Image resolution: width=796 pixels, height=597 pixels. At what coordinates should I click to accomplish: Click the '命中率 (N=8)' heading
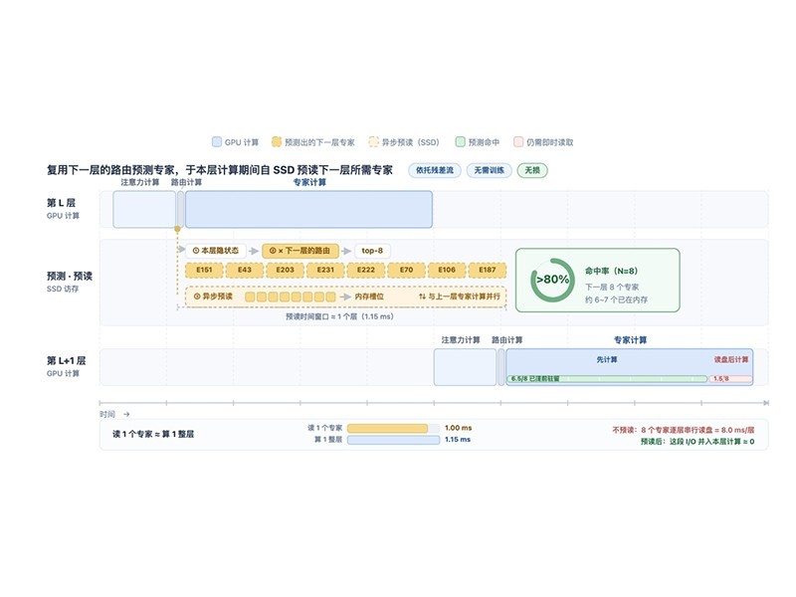(611, 271)
